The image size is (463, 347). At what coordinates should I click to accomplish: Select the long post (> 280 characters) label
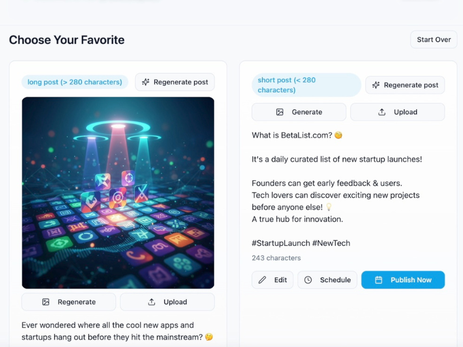[74, 82]
